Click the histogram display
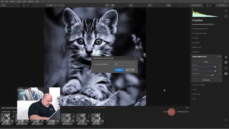The image size is (229, 129). (206, 13)
